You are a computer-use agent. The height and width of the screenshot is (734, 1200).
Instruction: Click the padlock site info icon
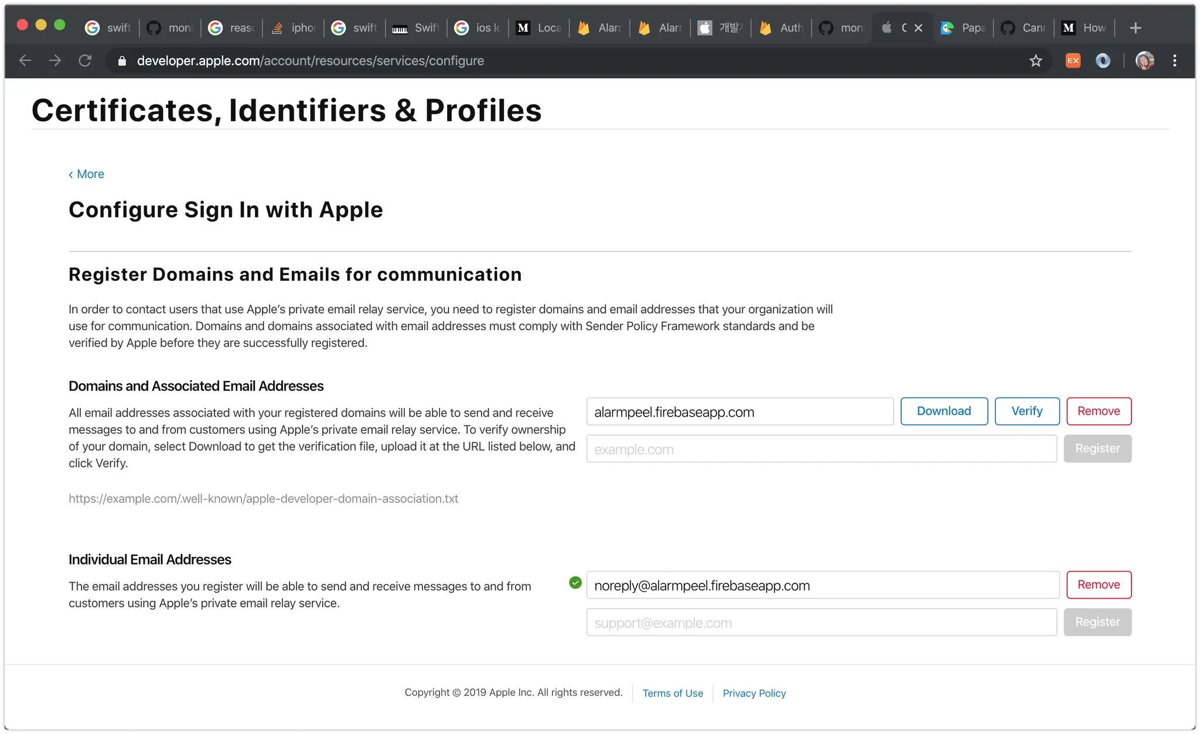pyautogui.click(x=122, y=61)
